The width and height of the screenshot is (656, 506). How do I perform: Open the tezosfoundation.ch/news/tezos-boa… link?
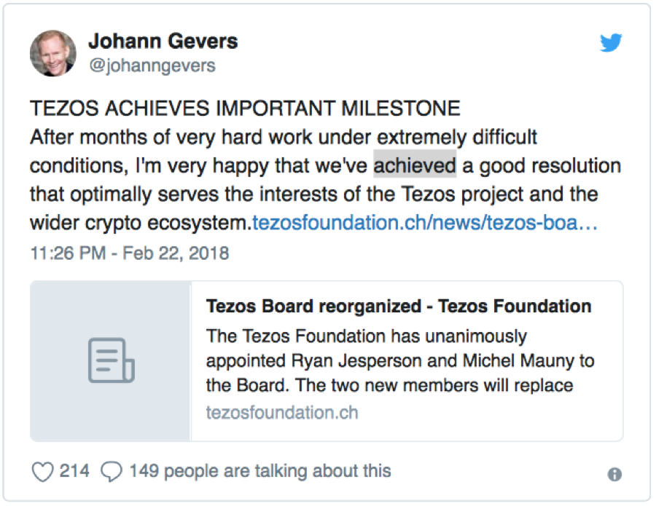424,224
